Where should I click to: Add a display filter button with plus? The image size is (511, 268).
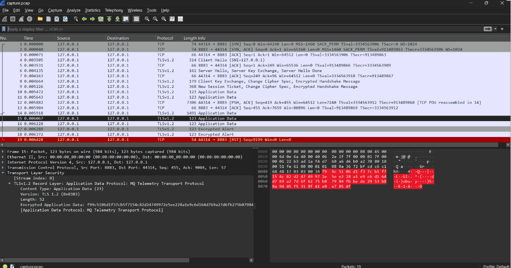(x=502, y=29)
